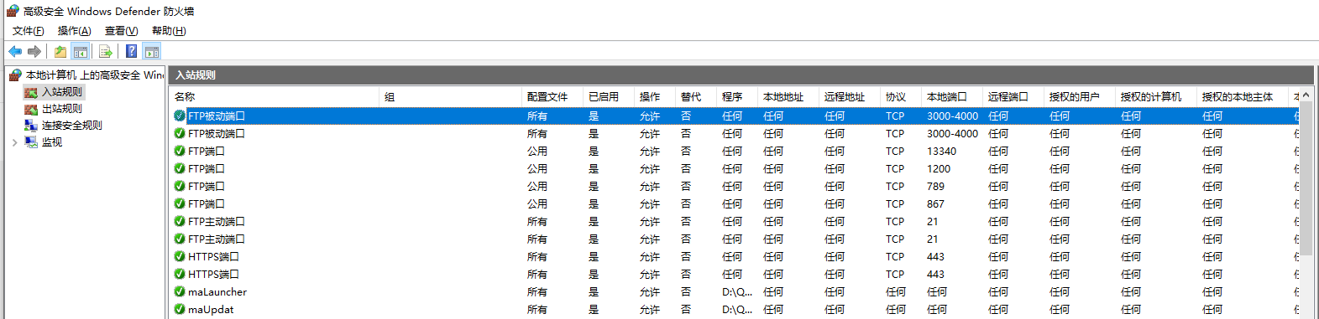Click the 连接安全规则 tree icon
Image resolution: width=1319 pixels, height=319 pixels.
click(31, 126)
